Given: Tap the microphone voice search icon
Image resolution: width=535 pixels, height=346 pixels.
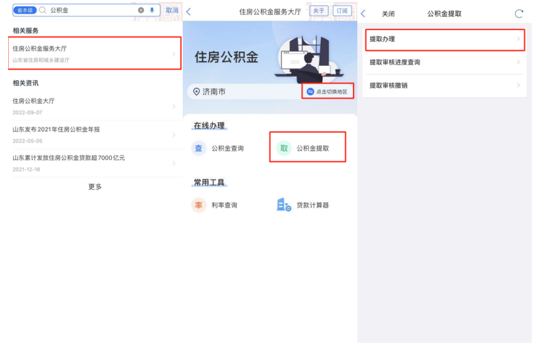Looking at the screenshot, I should click(x=152, y=10).
